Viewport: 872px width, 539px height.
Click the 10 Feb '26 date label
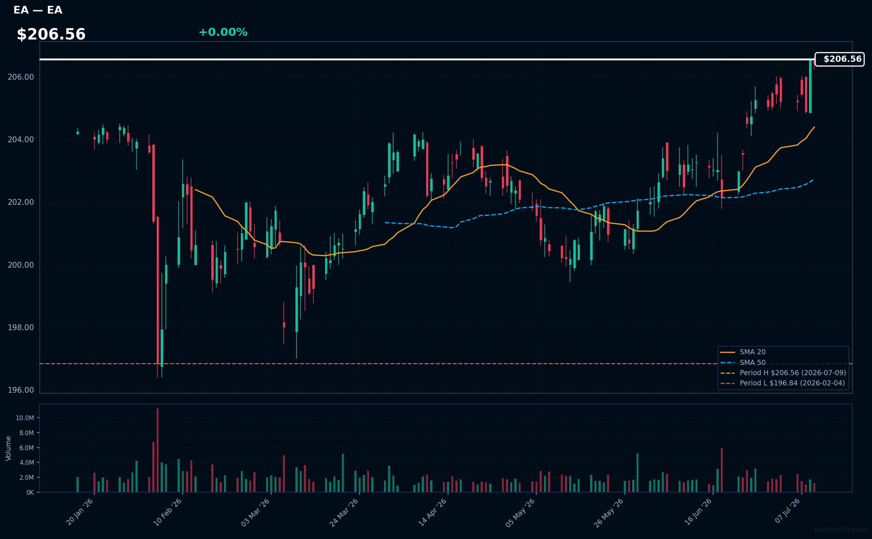(168, 512)
